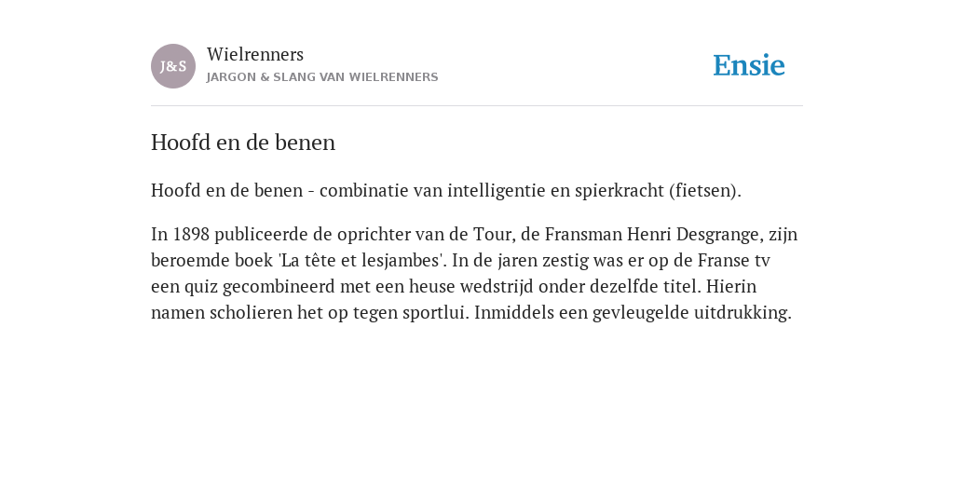Click the paragraph starting with 'In 1898'
The width and height of the screenshot is (954, 477).
coord(474,273)
